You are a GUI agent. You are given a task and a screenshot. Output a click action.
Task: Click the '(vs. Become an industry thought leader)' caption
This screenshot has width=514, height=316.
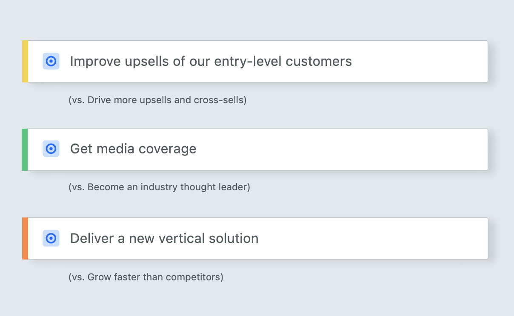coord(159,187)
